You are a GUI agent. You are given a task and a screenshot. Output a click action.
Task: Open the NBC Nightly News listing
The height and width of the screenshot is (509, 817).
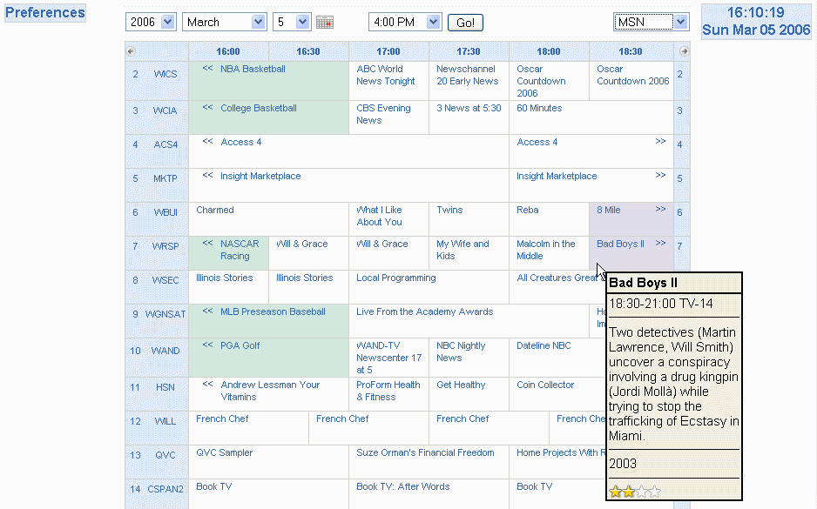coord(461,352)
